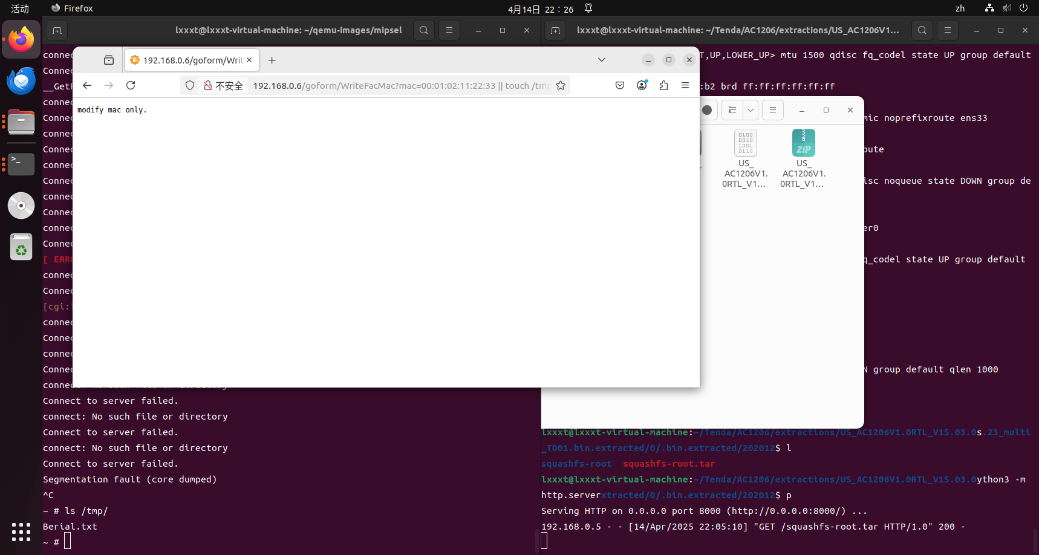Screen dimensions: 1039x555
Task: Minimize the Tenda terminal window
Action: point(977,30)
